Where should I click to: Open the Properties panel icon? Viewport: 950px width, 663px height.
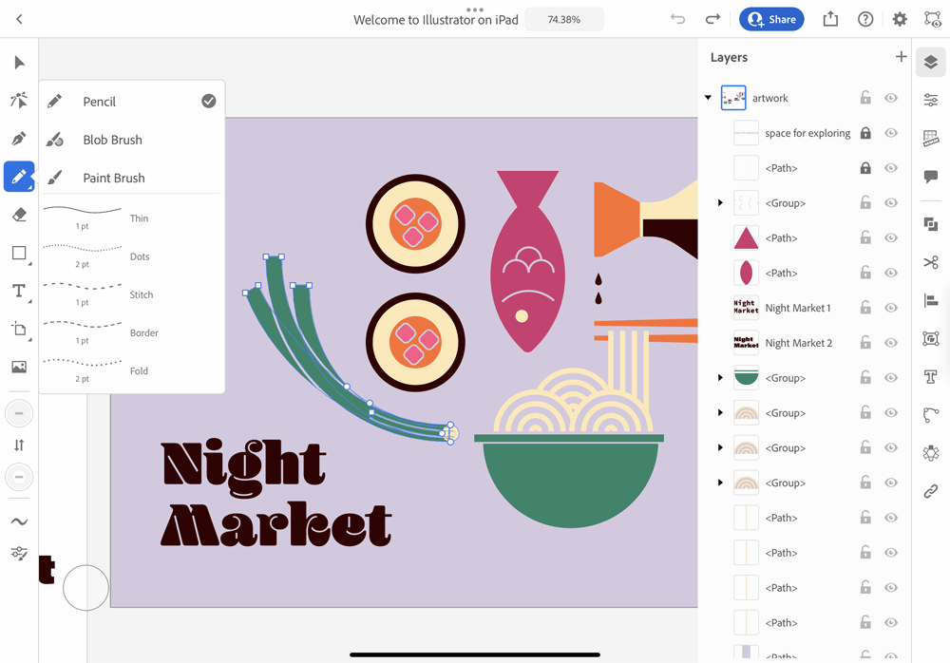[930, 100]
